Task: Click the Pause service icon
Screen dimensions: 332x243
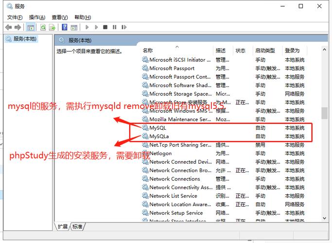Action: [115, 27]
